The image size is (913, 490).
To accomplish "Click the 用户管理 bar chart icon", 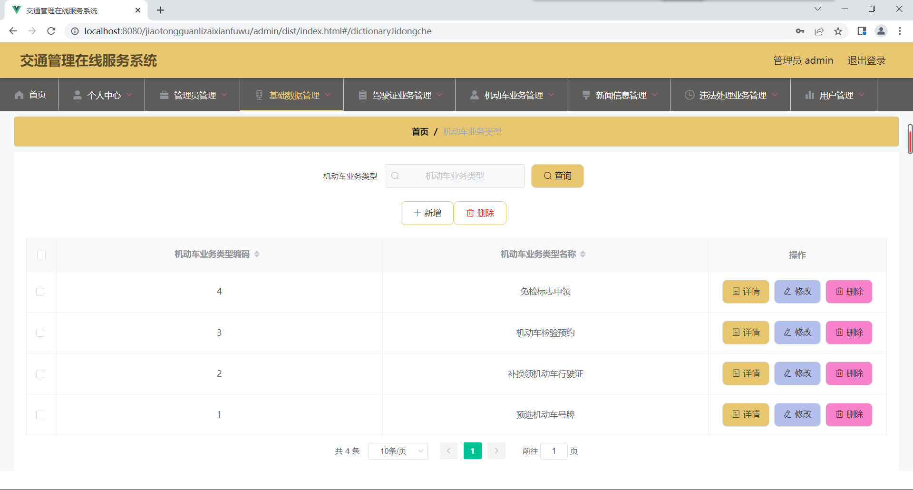I will (810, 95).
